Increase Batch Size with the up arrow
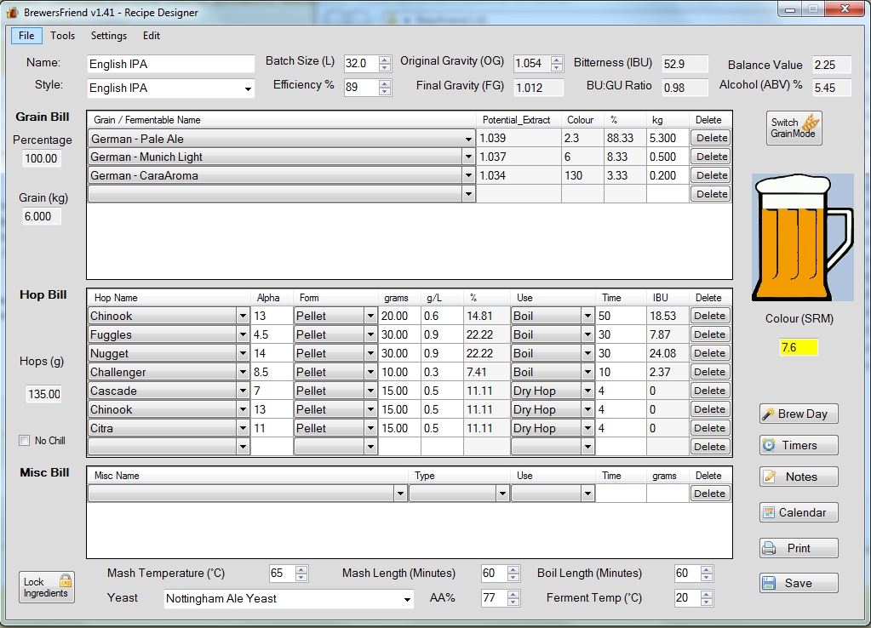Image resolution: width=871 pixels, height=628 pixels. click(385, 60)
